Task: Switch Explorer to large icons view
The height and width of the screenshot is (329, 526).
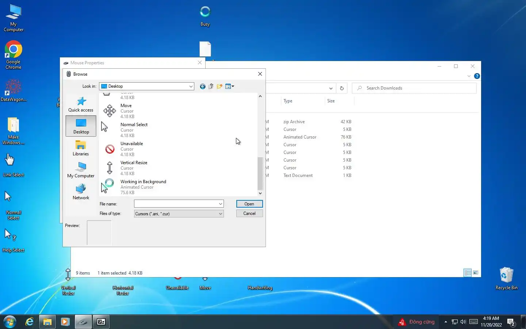Action: click(476, 273)
